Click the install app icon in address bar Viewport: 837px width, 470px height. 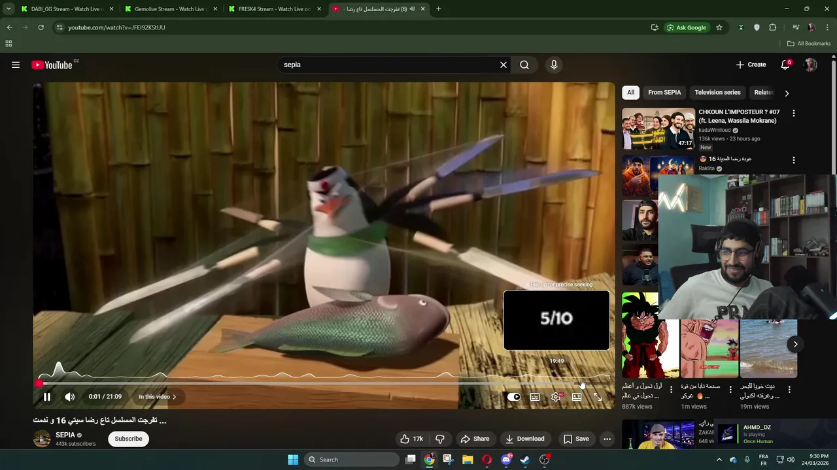[655, 27]
